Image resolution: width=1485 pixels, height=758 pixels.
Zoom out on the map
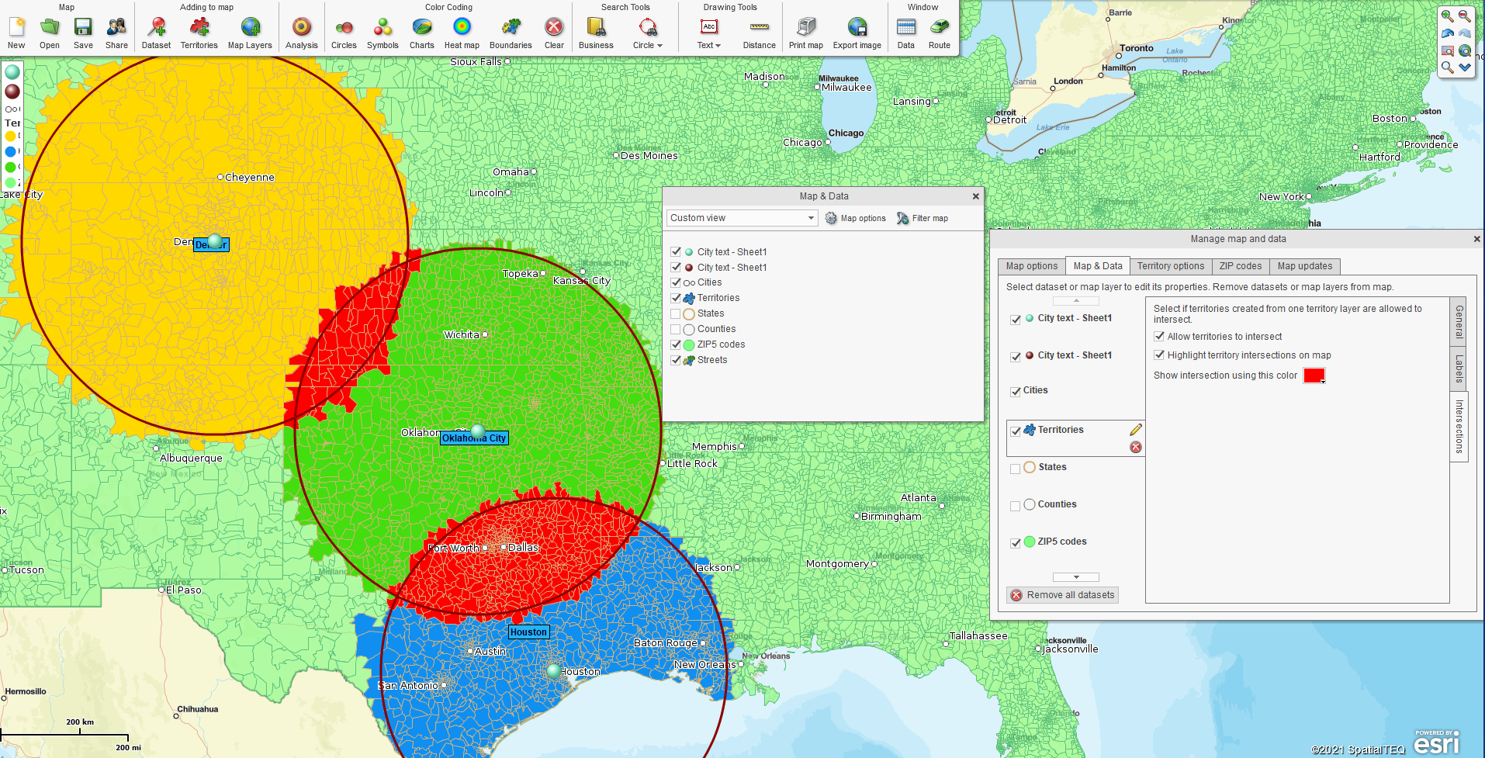[1465, 16]
